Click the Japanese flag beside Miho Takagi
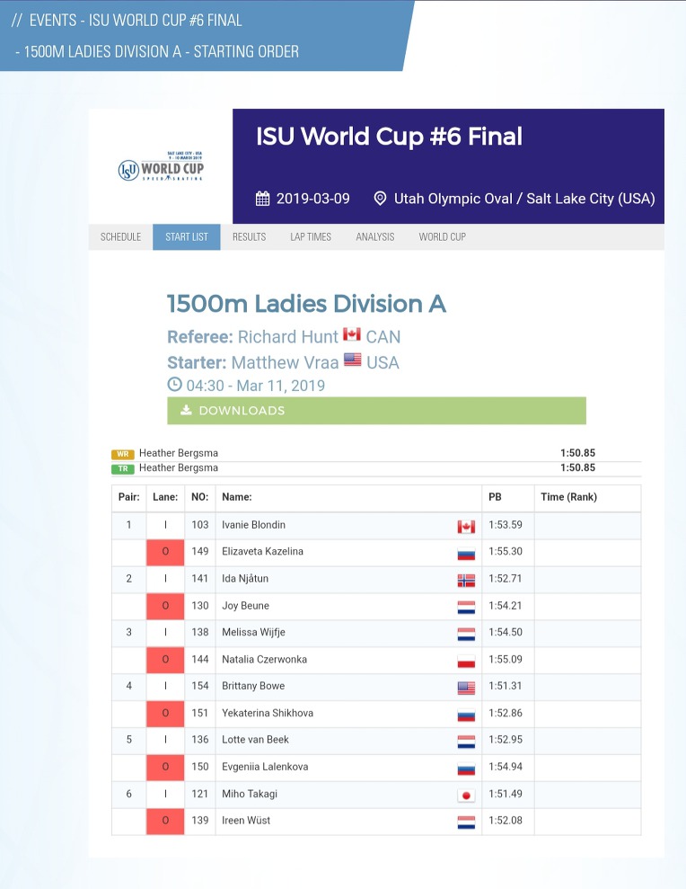Screen dimensions: 686x889 pos(466,795)
